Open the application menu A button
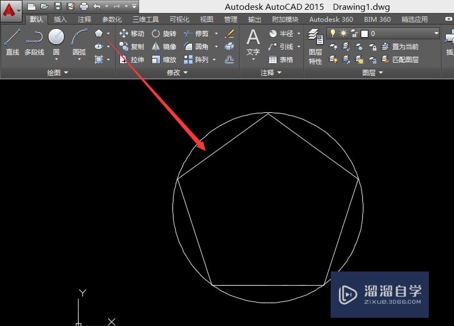454x326 pixels. 11,11
